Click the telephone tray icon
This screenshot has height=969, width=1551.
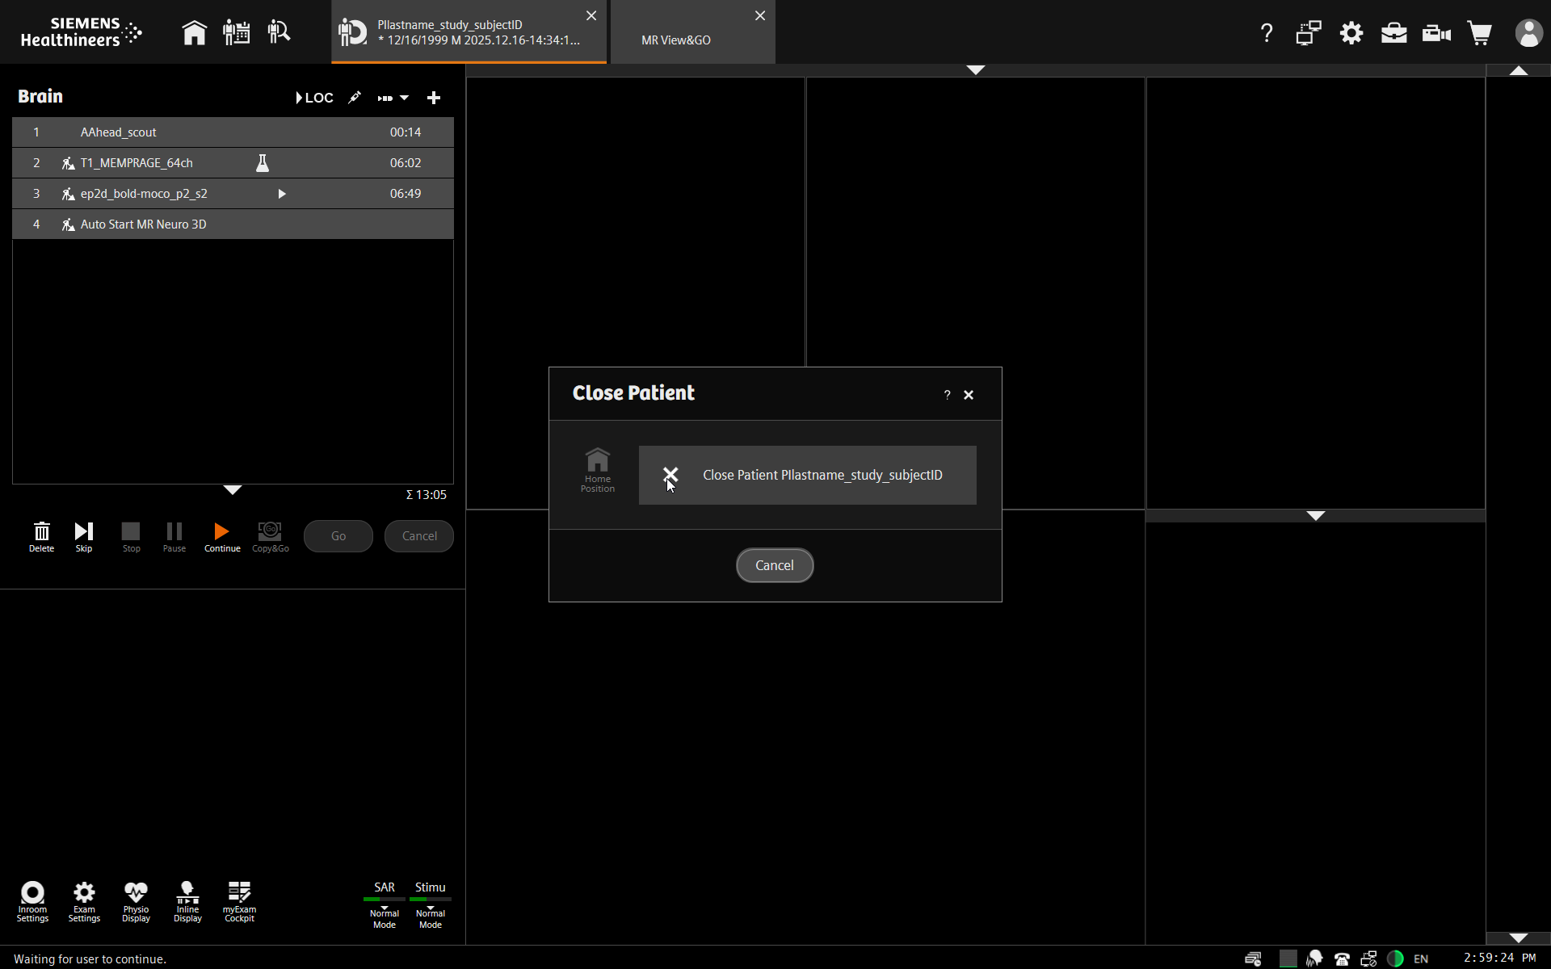[1342, 959]
